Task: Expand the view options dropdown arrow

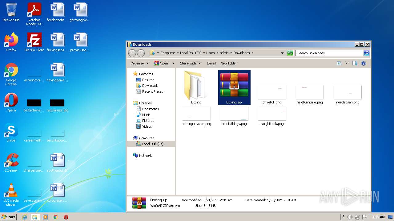Action: 347,63
